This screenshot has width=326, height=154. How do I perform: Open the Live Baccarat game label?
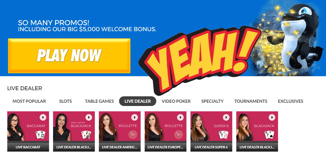(28, 147)
